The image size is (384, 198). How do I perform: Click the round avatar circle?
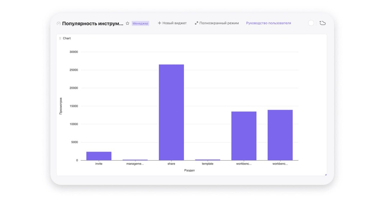tap(311, 23)
